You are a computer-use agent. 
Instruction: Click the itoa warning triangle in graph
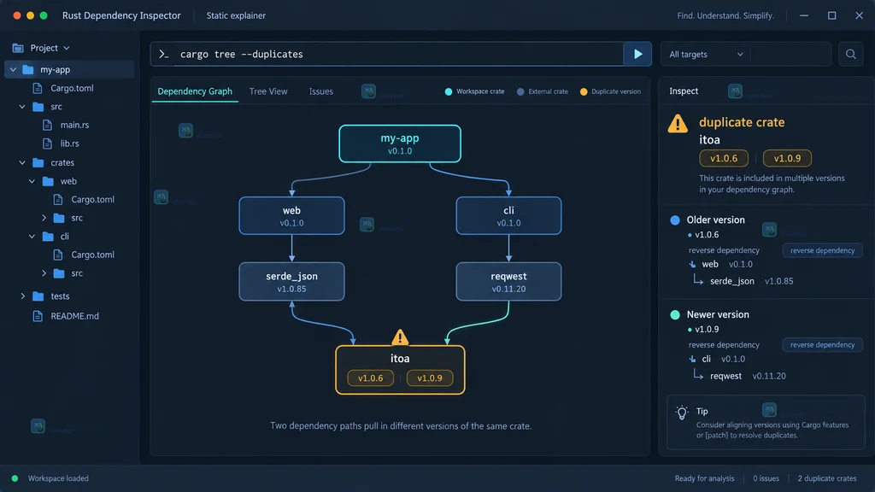pyautogui.click(x=400, y=337)
